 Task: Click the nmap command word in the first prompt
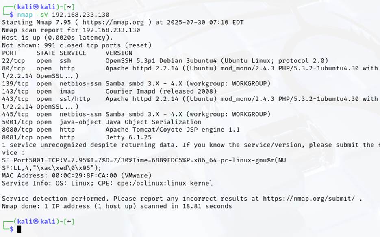coord(25,15)
